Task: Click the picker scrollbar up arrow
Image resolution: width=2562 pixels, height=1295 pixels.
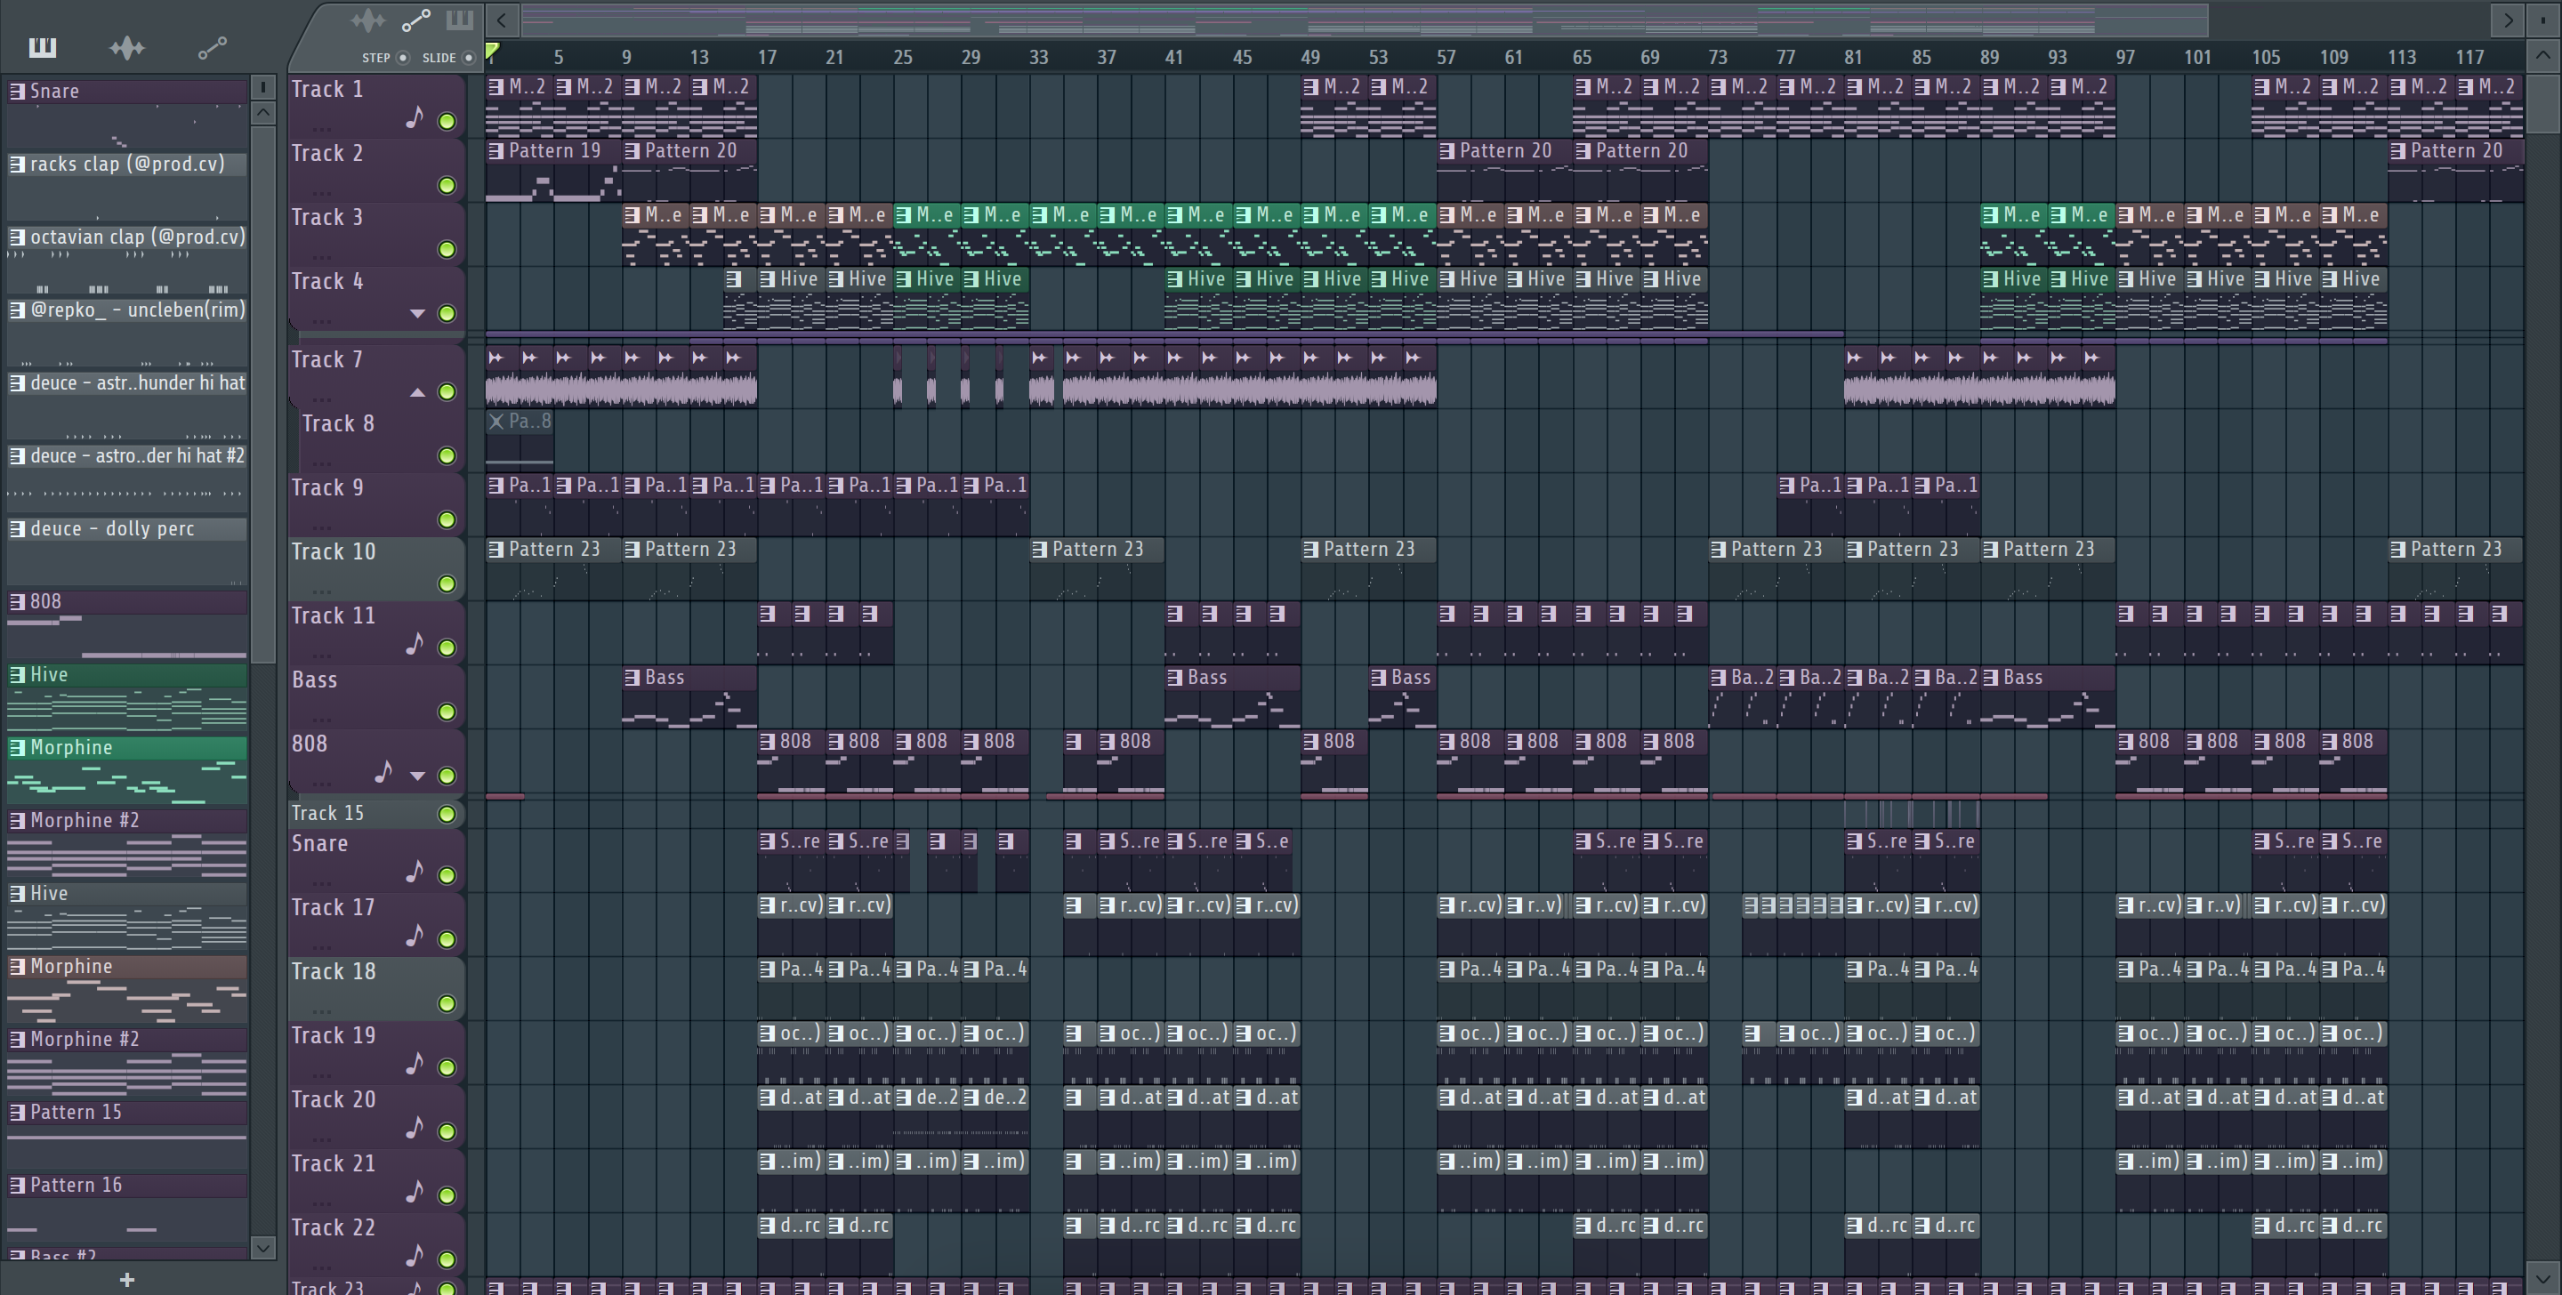Action: 262,112
